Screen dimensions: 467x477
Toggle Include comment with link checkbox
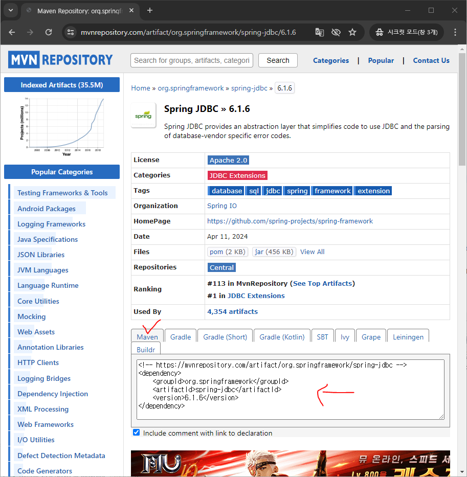(137, 433)
